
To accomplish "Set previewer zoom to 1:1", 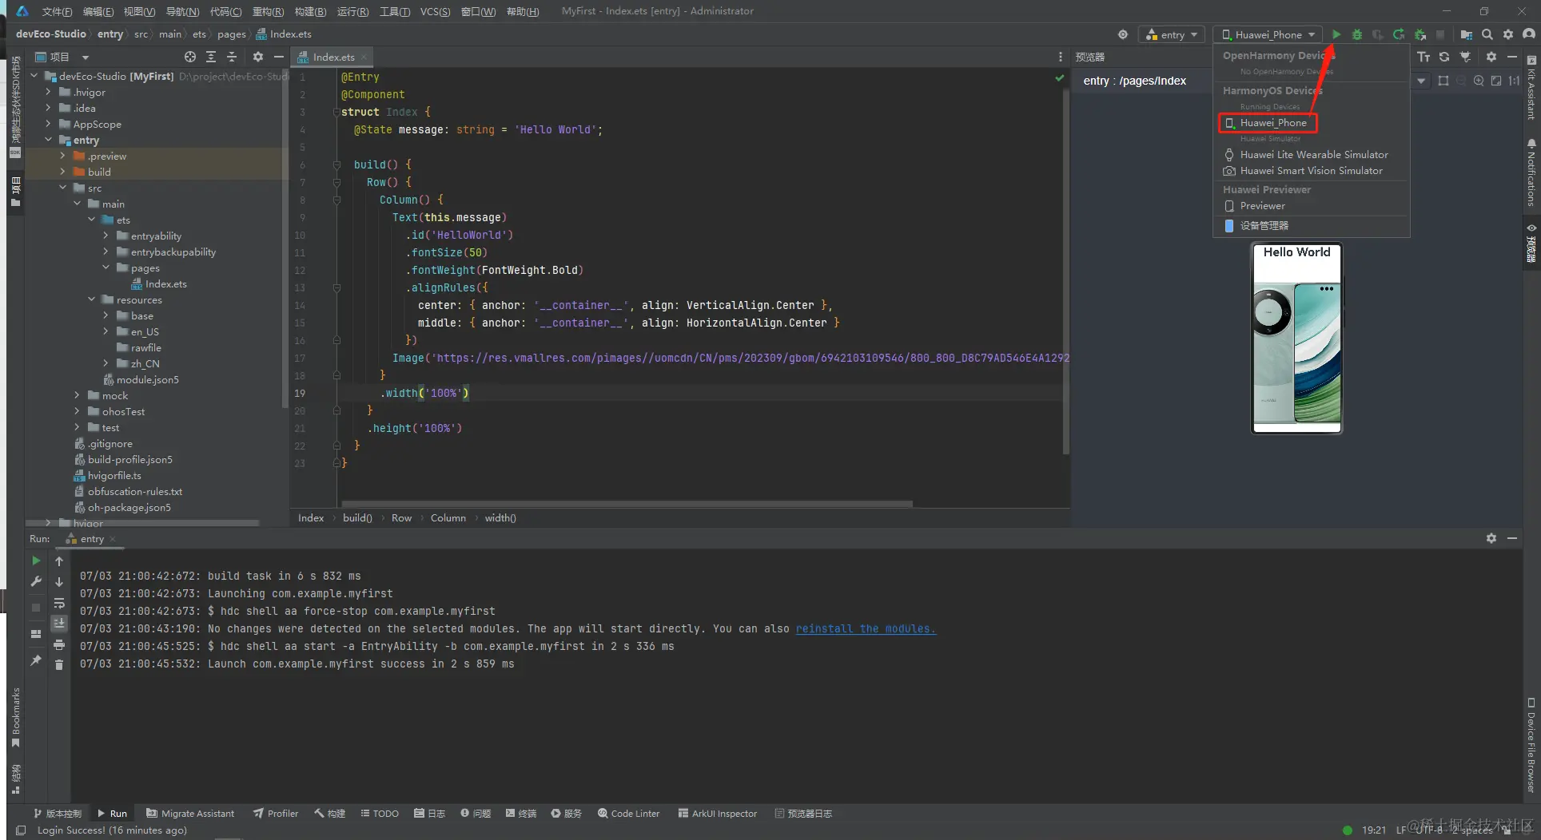I will [x=1514, y=81].
